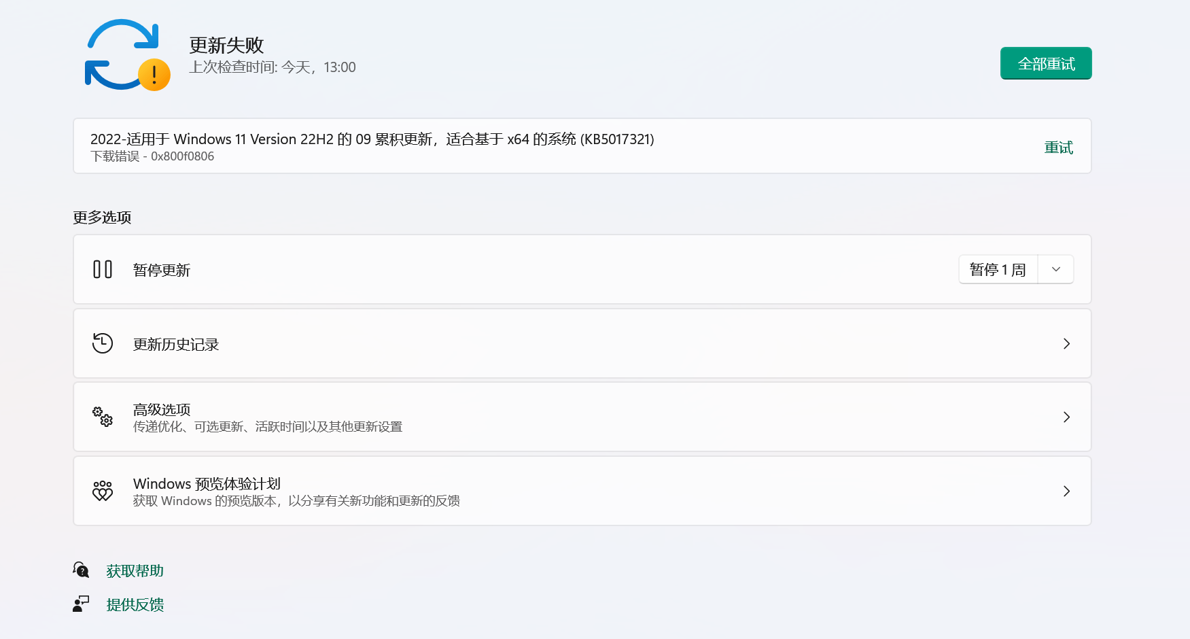
Task: Click the update failed sync warning icon
Action: 127,55
